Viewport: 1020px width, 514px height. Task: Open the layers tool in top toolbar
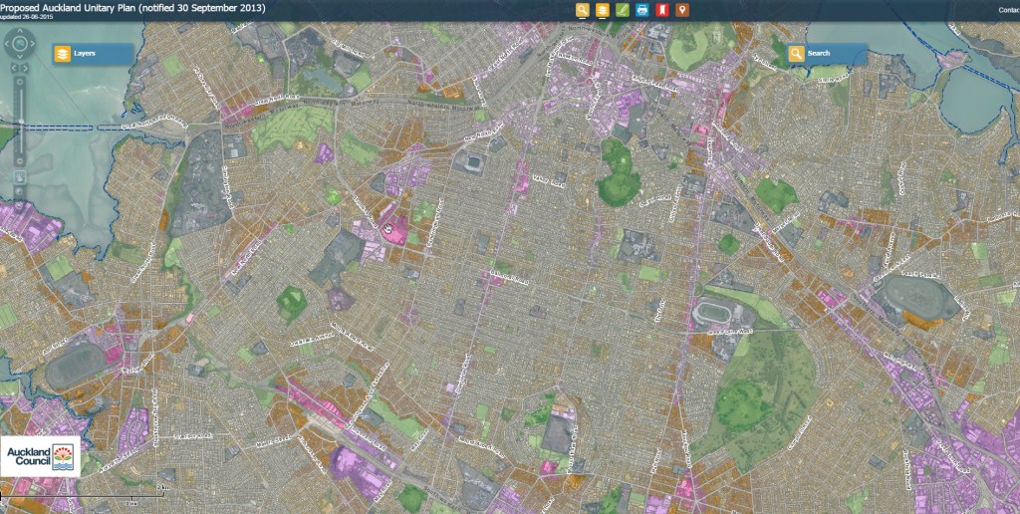point(602,10)
